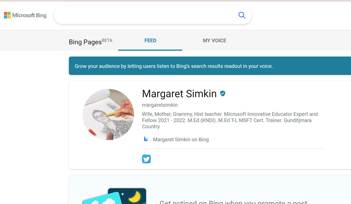
Task: Open 'Margaret Simkin on Bing' link
Action: pos(181,140)
